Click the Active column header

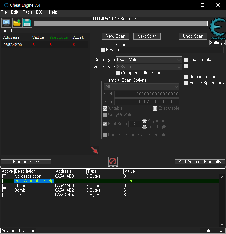click(x=8, y=171)
